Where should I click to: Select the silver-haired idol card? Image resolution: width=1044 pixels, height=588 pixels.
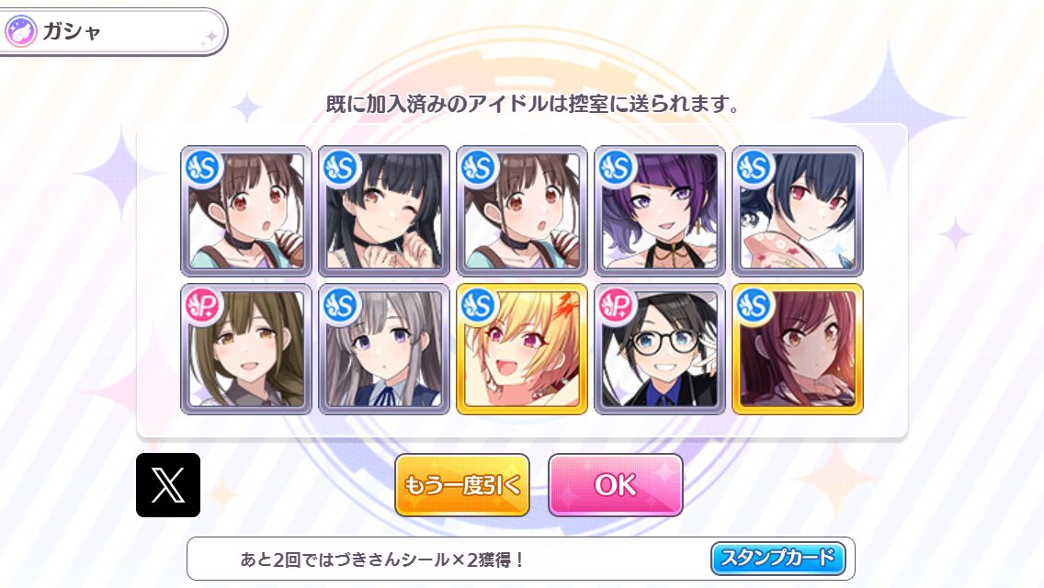(384, 349)
